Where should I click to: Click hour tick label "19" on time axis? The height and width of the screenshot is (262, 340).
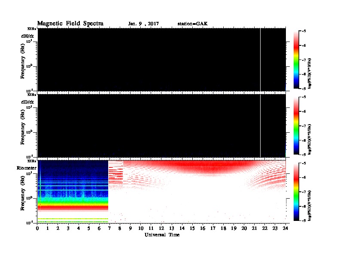click(x=234, y=229)
